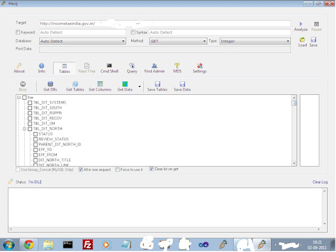Check the STATUS column checkbox
Screen dimensions: 336x252
pyautogui.click(x=36, y=134)
